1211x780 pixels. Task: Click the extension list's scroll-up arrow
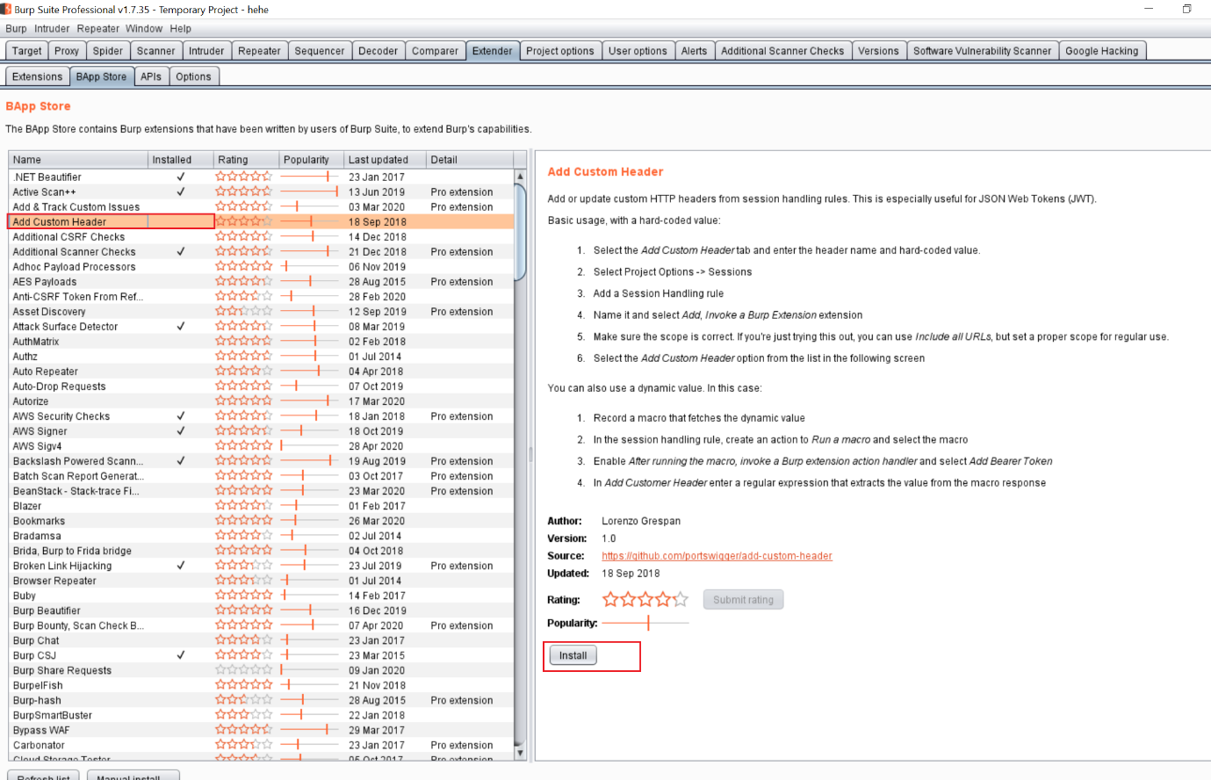[520, 177]
